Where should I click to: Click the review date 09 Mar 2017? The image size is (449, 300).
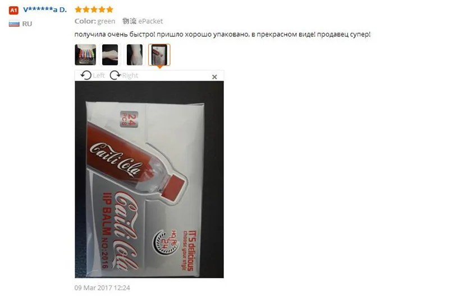pyautogui.click(x=102, y=288)
